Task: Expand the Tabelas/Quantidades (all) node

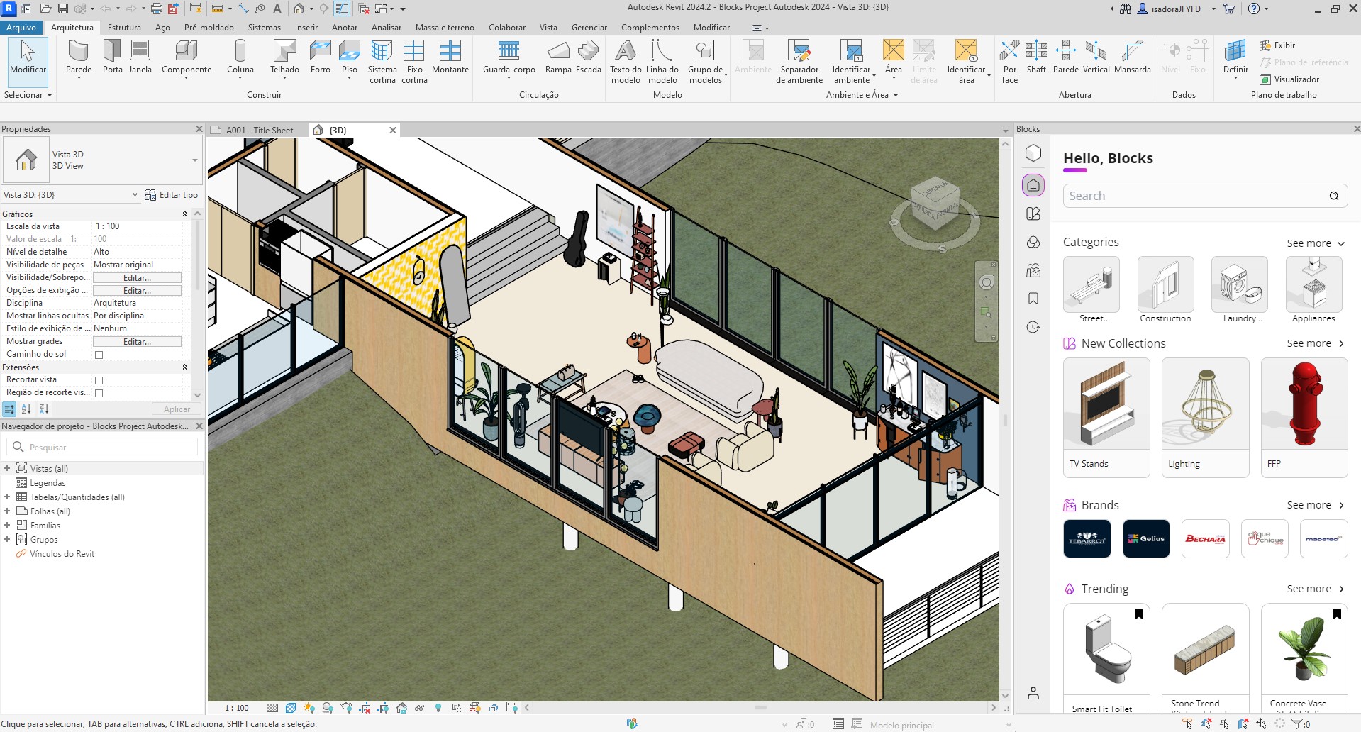Action: [x=7, y=497]
